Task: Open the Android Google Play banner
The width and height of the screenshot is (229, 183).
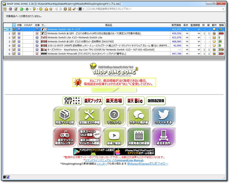Action: coord(94,152)
